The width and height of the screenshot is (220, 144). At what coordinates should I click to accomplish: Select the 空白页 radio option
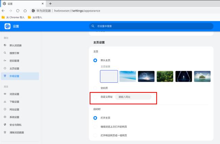click(95, 87)
